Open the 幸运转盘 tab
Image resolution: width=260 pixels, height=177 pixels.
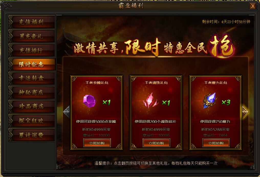click(x=32, y=78)
